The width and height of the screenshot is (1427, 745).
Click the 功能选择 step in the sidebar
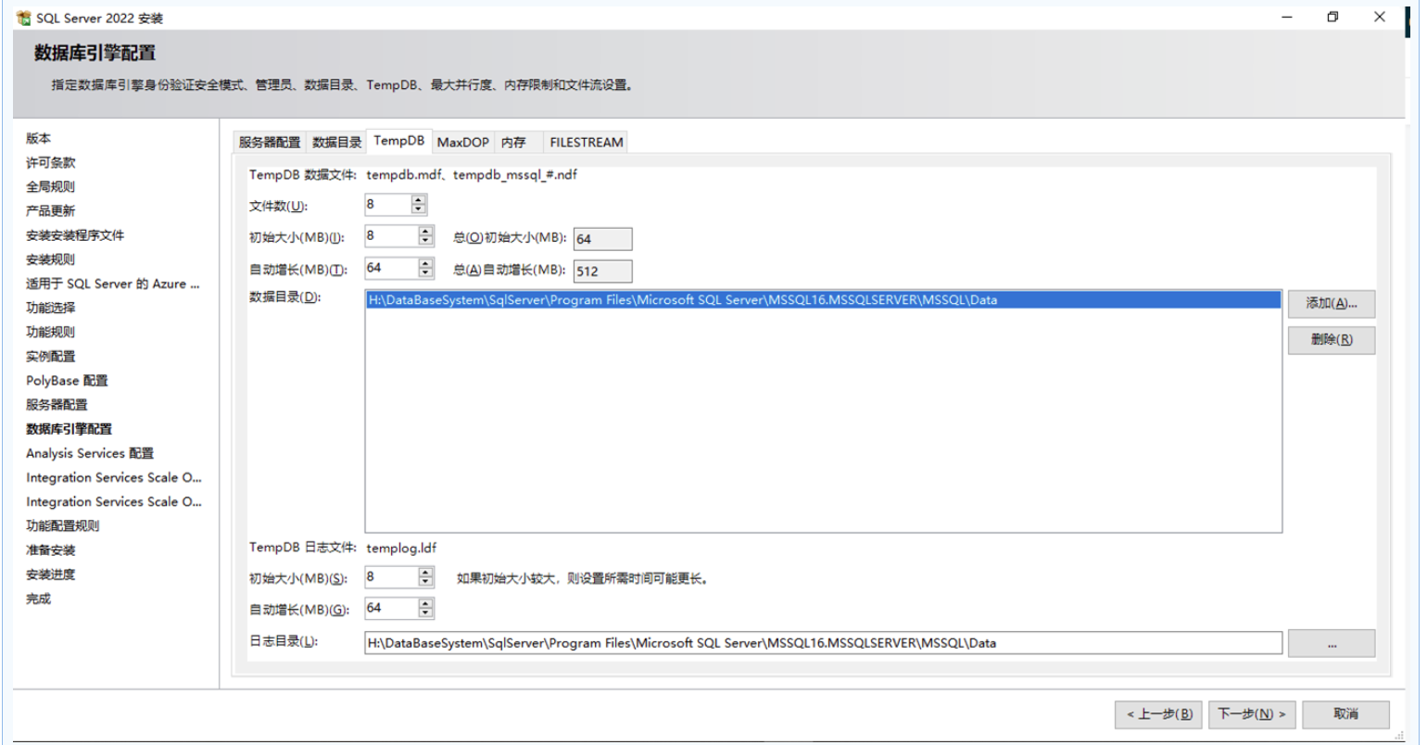coord(51,308)
